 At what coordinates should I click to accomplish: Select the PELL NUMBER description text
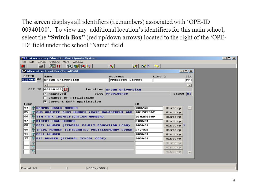coord(48,134)
